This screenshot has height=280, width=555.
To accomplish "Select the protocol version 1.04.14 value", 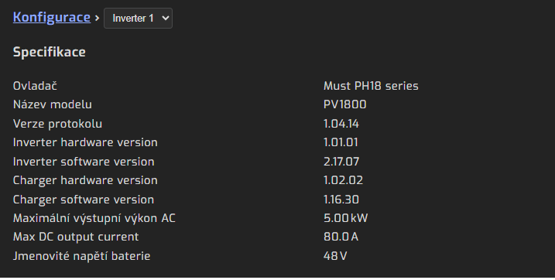I will tap(341, 124).
